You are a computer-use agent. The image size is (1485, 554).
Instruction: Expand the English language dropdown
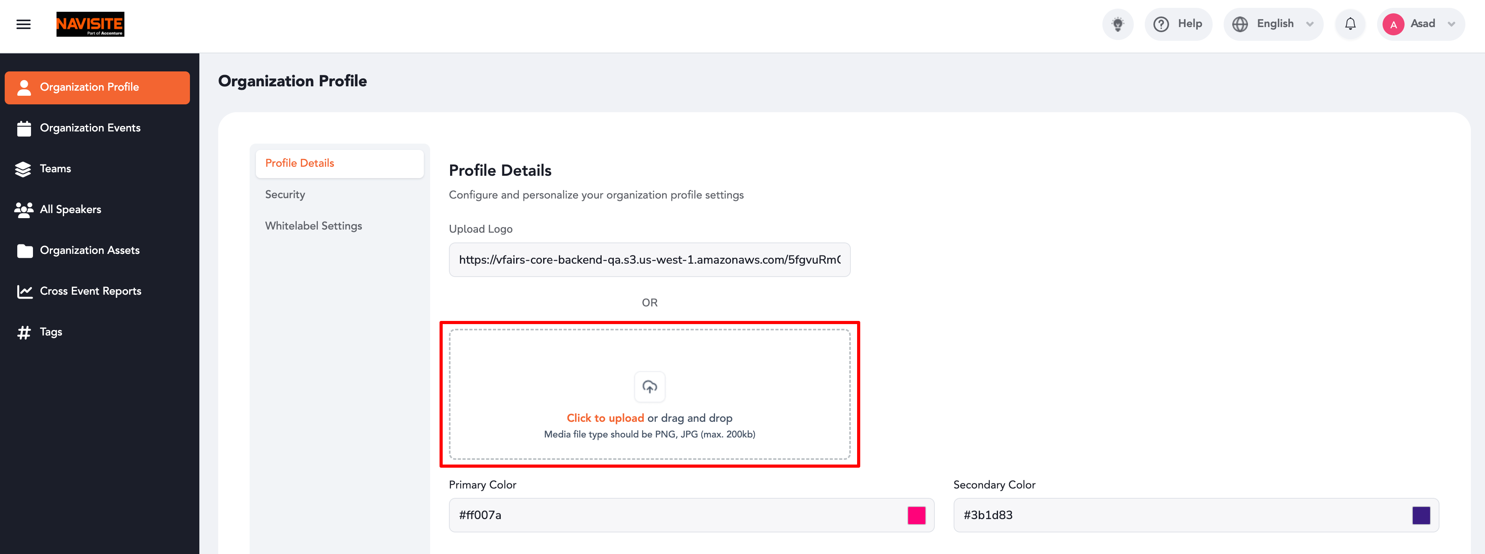[x=1273, y=24]
